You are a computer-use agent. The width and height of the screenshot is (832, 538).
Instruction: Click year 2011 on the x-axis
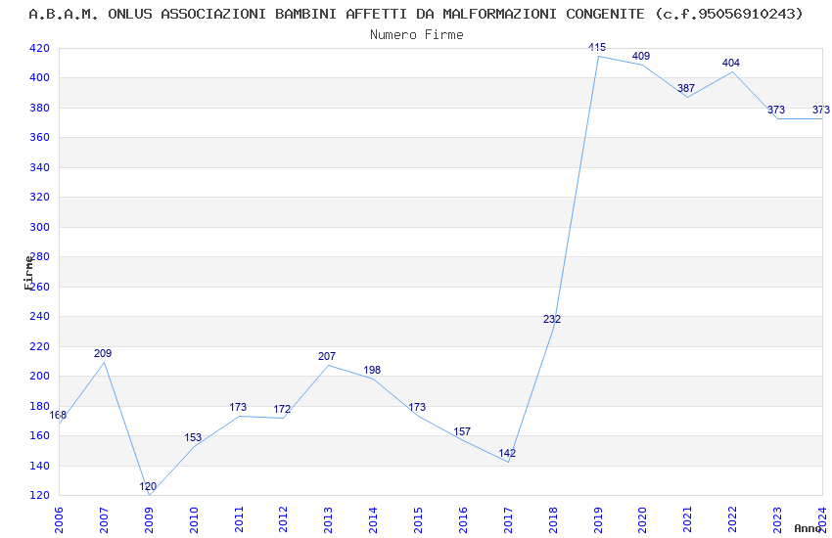pyautogui.click(x=239, y=520)
